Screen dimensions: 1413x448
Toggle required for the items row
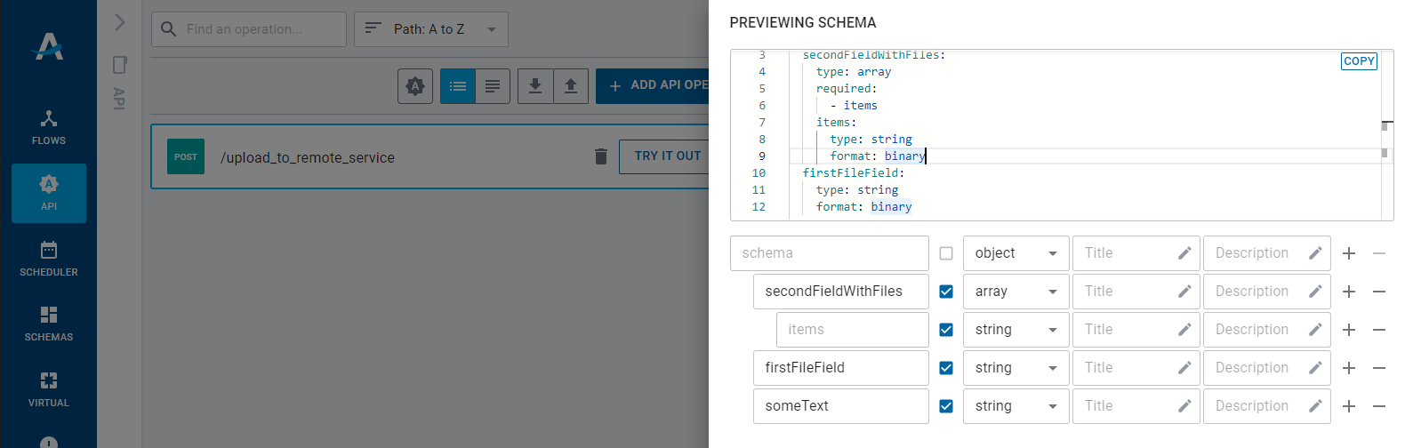pyautogui.click(x=946, y=330)
